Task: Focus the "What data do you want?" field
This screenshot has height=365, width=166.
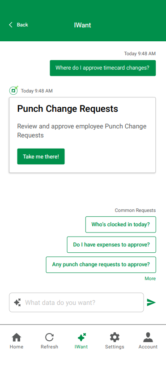Action: pos(76,303)
